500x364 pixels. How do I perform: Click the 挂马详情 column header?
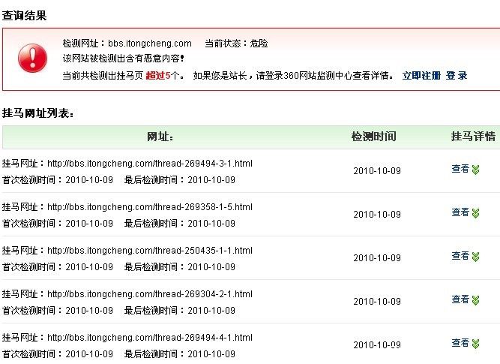473,137
